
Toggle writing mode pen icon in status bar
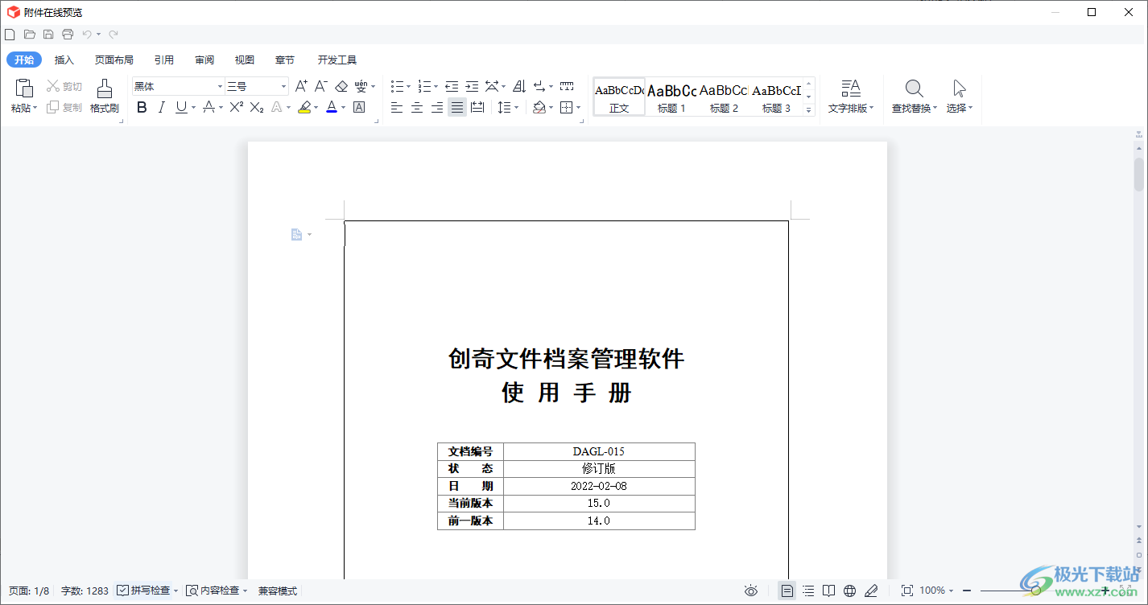(x=870, y=591)
